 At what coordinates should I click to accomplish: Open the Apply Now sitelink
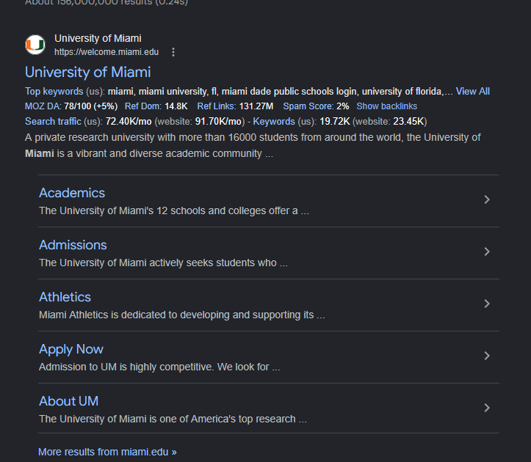coord(71,349)
